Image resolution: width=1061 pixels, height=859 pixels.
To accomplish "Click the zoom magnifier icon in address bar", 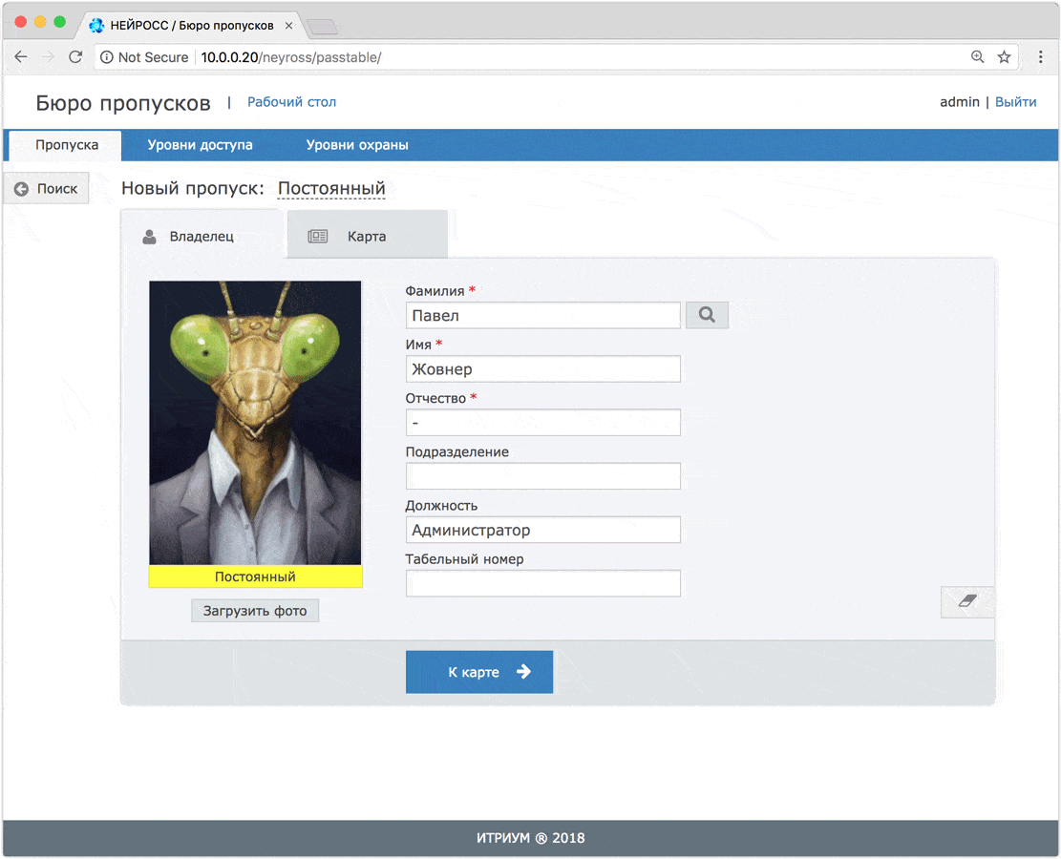I will [977, 57].
